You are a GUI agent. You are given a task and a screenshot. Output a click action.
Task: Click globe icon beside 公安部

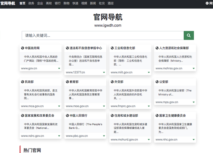(157, 82)
